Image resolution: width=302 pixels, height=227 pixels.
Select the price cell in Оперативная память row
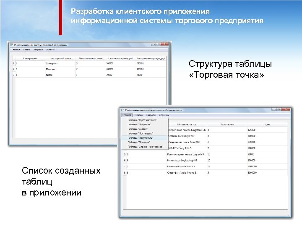(x=267, y=130)
